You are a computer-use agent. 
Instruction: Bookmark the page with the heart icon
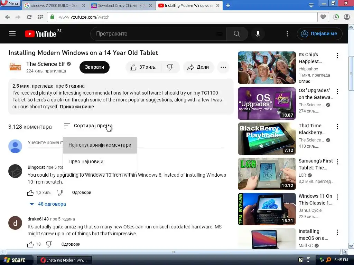coord(323,17)
